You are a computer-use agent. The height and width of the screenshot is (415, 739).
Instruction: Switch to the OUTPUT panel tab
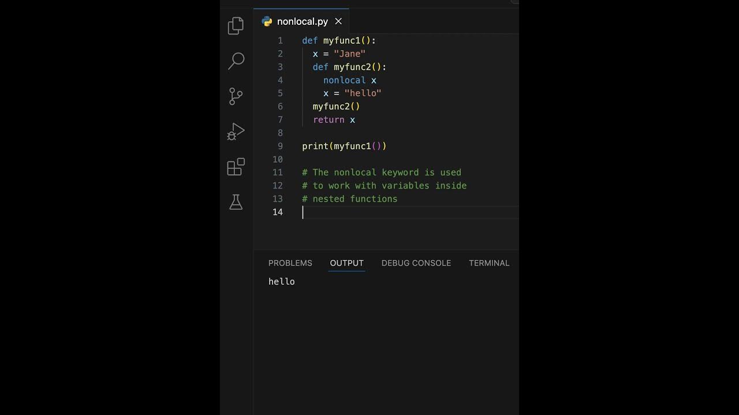(346, 263)
